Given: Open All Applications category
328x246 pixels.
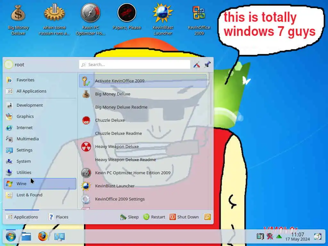Looking at the screenshot, I should coord(40,91).
